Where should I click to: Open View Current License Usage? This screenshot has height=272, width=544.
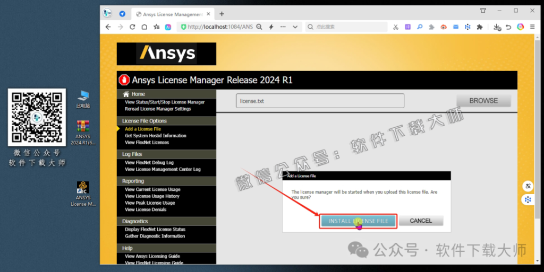coord(152,189)
